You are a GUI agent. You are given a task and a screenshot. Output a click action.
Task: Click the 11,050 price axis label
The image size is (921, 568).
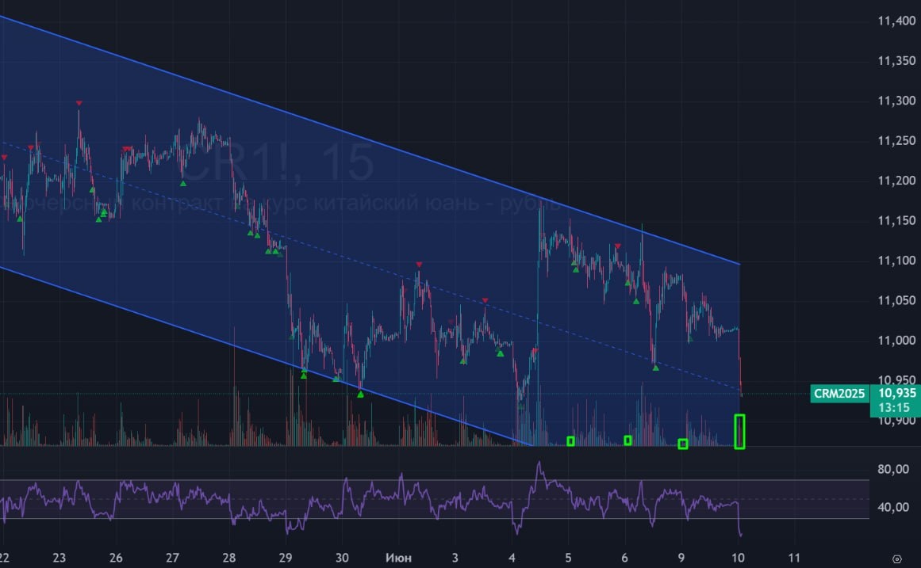[x=896, y=300]
